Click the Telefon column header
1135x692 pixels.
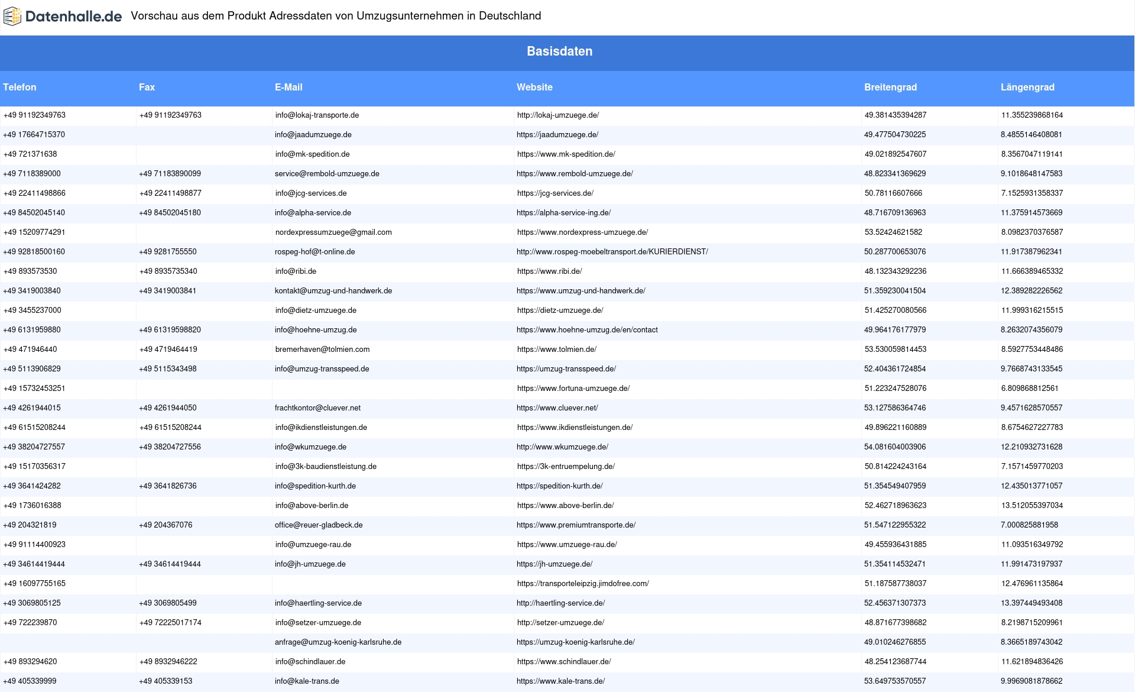point(20,88)
